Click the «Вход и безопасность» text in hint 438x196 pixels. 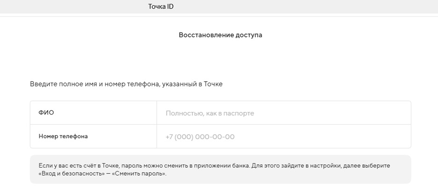pos(70,174)
